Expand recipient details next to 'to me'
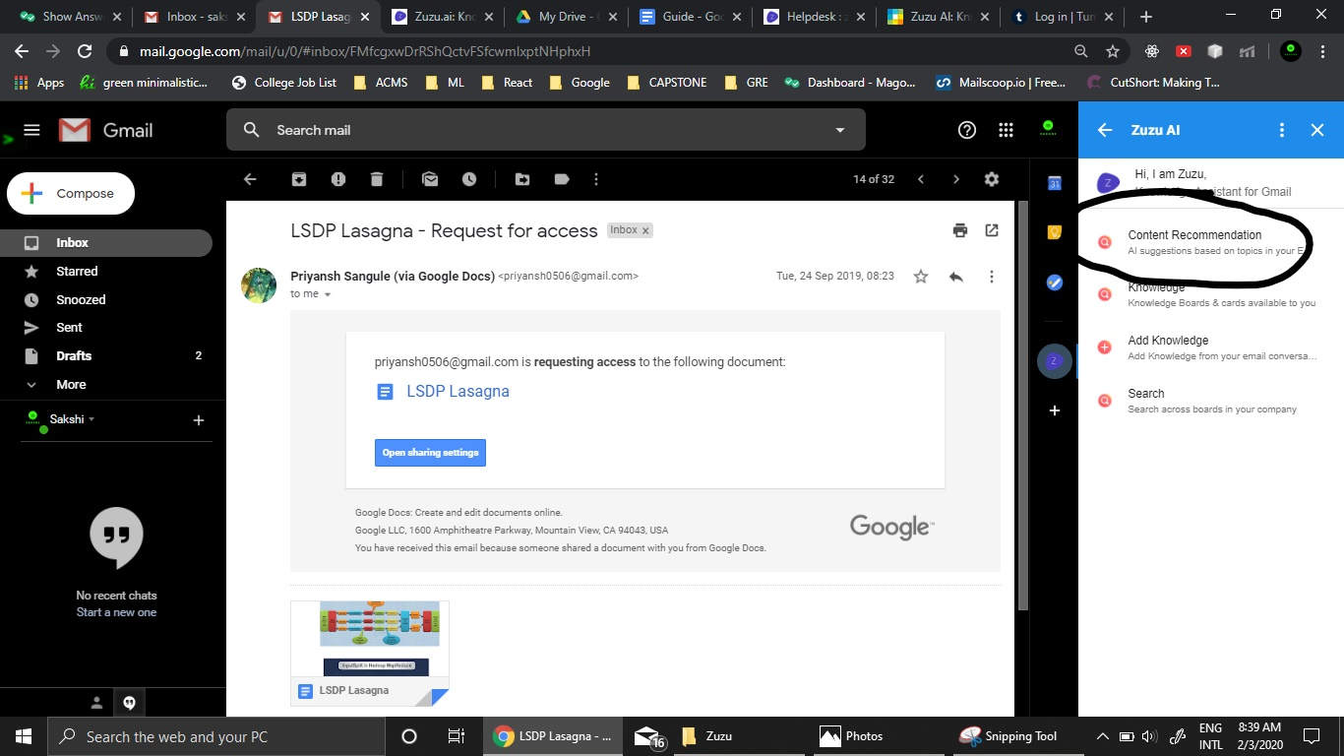 pyautogui.click(x=328, y=294)
